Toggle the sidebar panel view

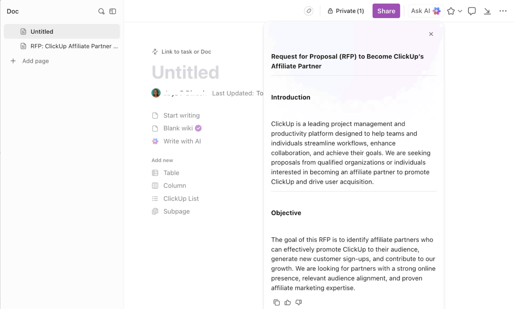pyautogui.click(x=113, y=11)
